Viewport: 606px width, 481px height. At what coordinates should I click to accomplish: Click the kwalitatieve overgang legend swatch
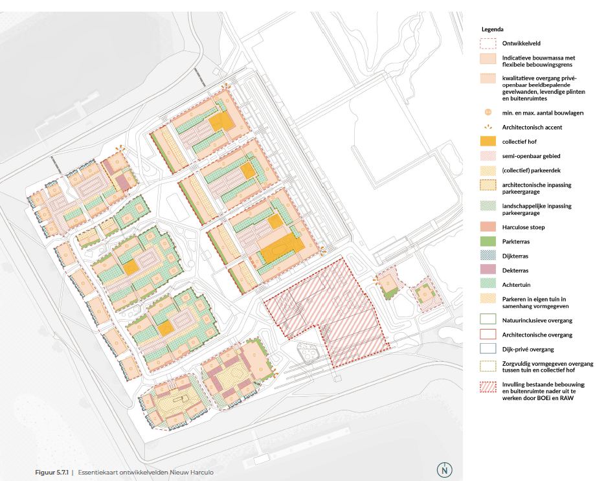click(x=488, y=78)
